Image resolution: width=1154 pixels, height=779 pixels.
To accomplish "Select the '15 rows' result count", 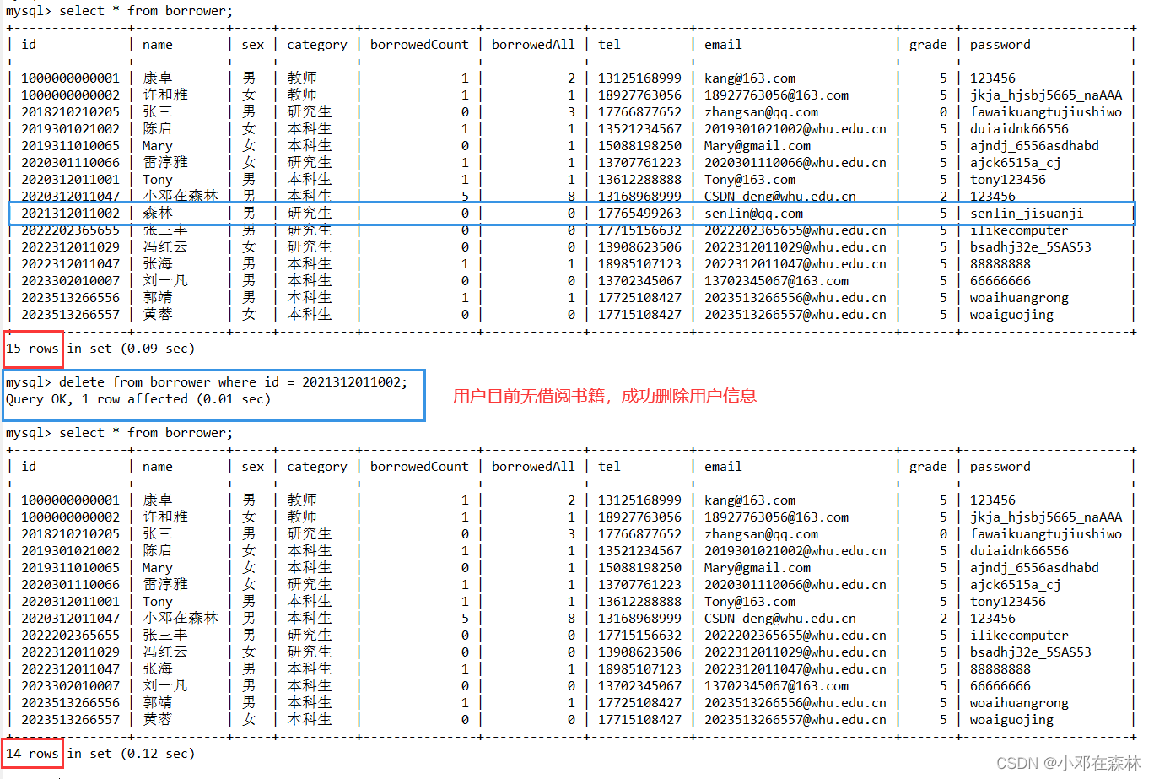I will click(x=33, y=349).
